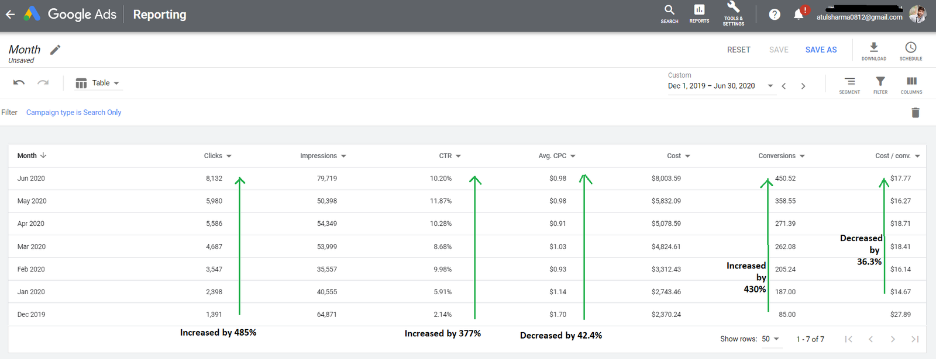The image size is (936, 359).
Task: Open the Schedule clock icon
Action: (910, 50)
